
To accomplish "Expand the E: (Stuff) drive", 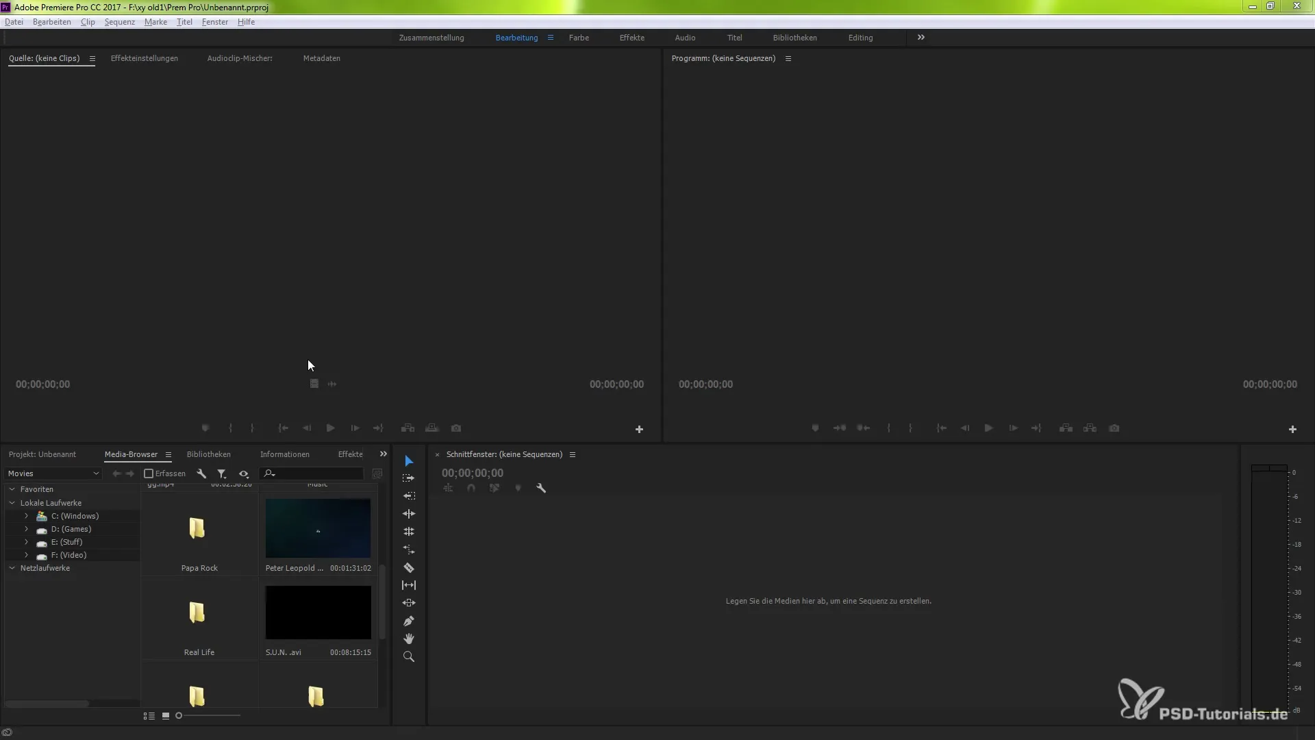I will (x=26, y=542).
